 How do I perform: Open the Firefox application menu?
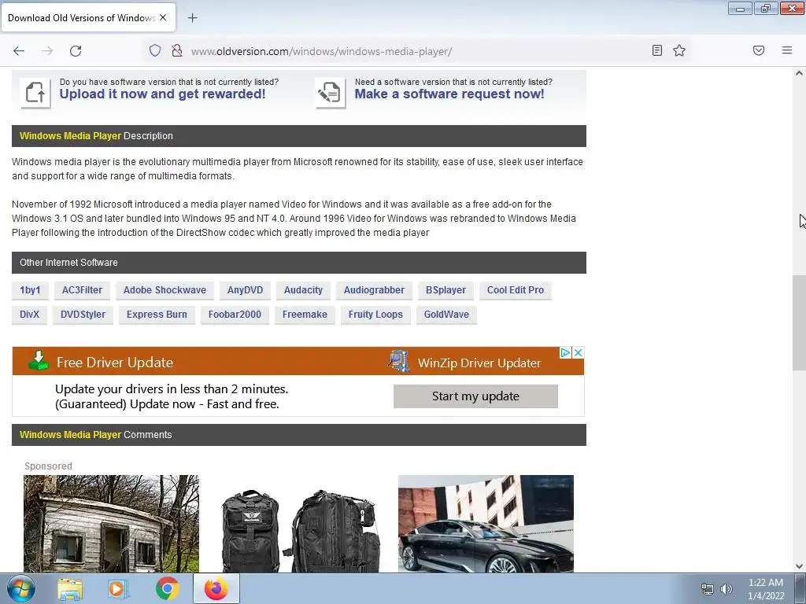(787, 50)
